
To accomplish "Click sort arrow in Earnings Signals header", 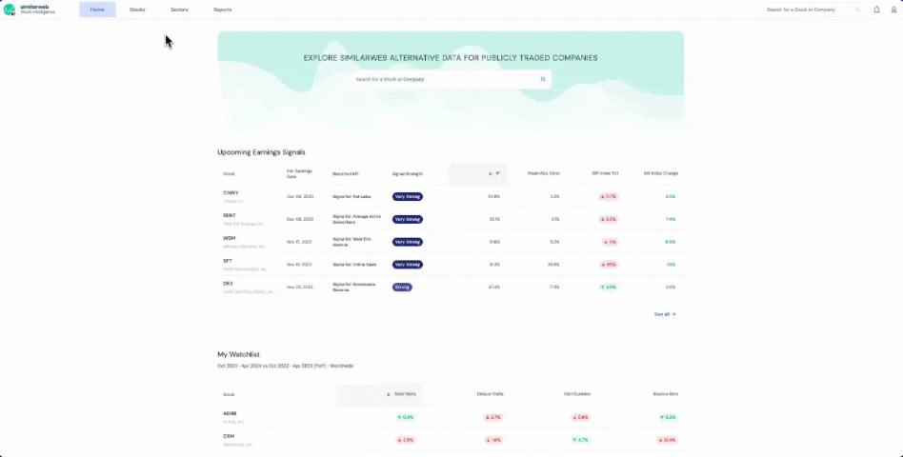I will pyautogui.click(x=491, y=173).
